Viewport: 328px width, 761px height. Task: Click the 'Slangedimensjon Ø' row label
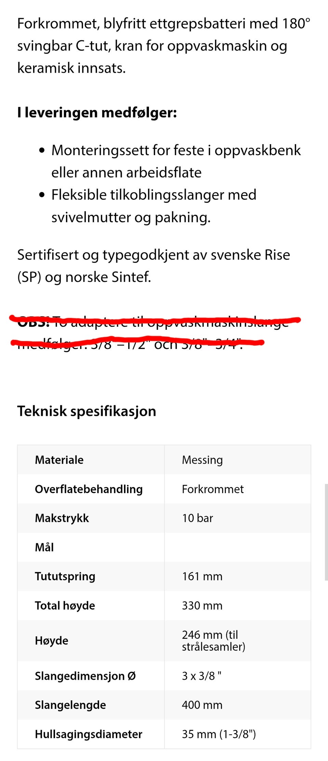85,676
